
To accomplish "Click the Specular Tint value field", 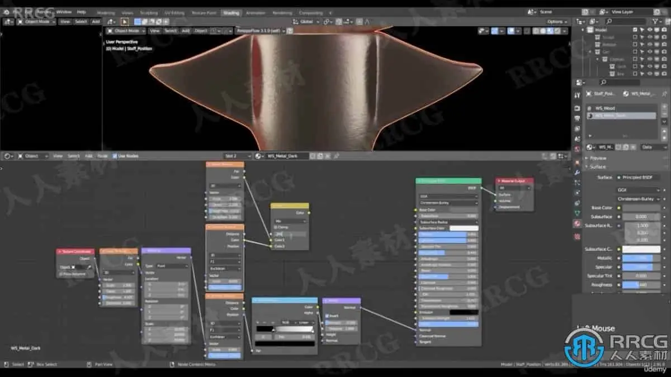I will click(641, 275).
